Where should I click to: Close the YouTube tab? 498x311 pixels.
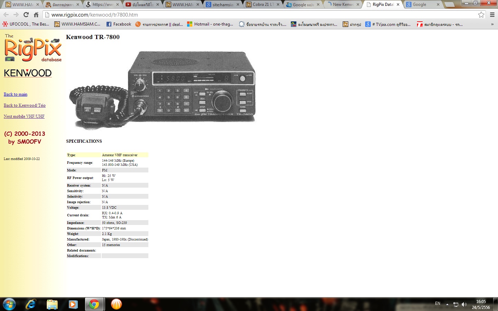[x=158, y=4]
